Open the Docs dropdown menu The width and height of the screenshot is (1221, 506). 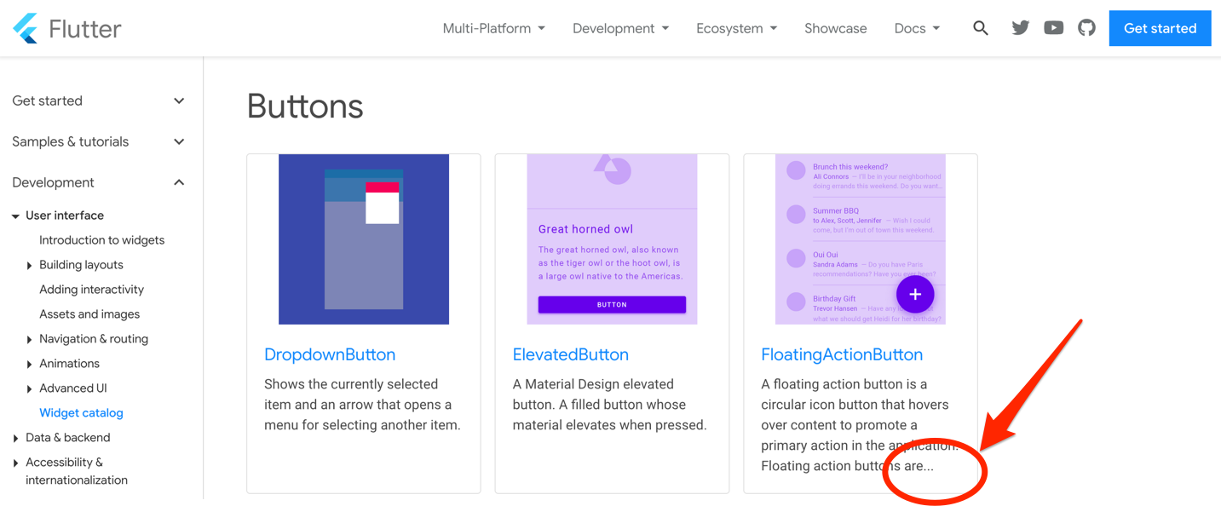(917, 28)
